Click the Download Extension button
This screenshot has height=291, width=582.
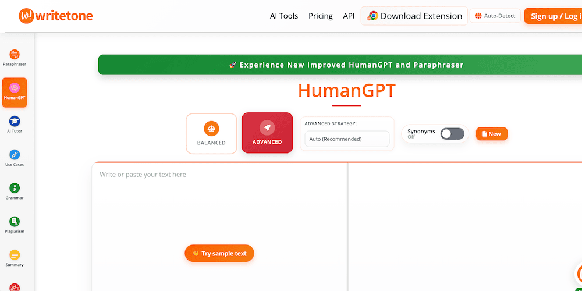(x=414, y=16)
